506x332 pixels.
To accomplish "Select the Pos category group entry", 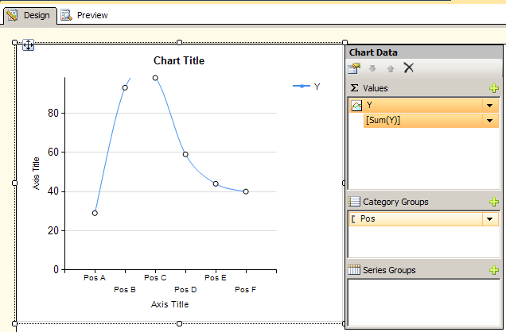I will 424,219.
